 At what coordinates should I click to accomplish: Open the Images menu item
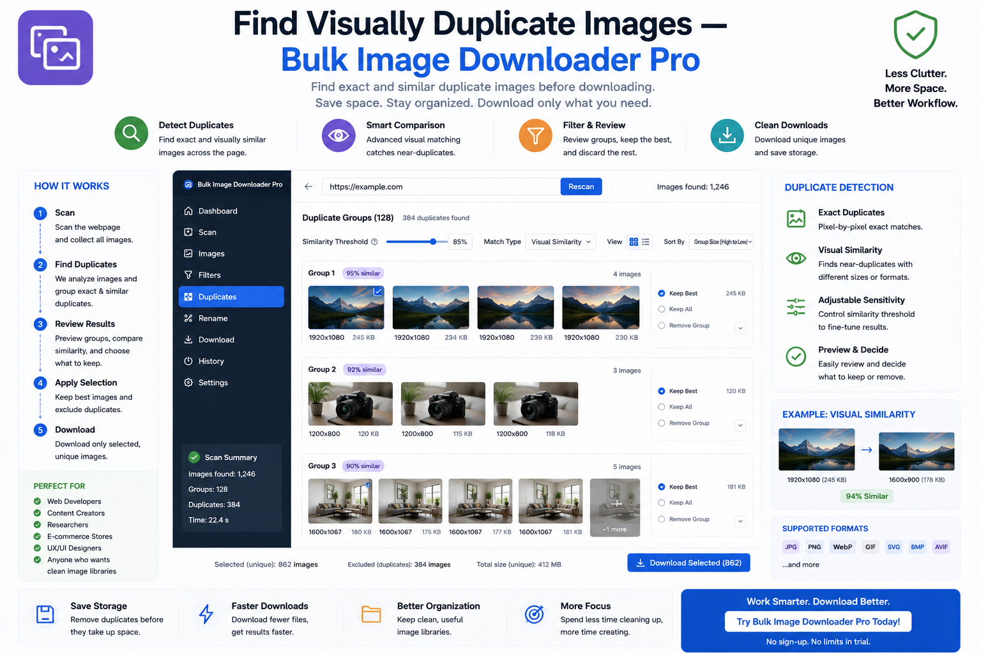pos(231,254)
